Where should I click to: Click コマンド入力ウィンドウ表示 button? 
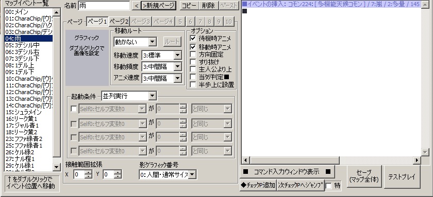287,172
